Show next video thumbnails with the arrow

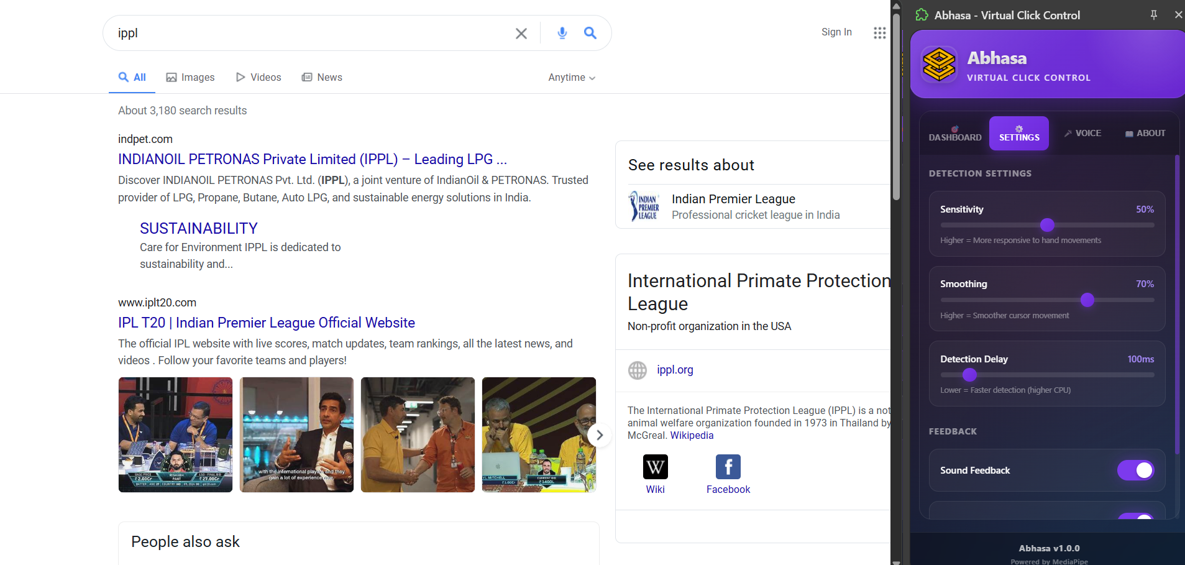600,435
